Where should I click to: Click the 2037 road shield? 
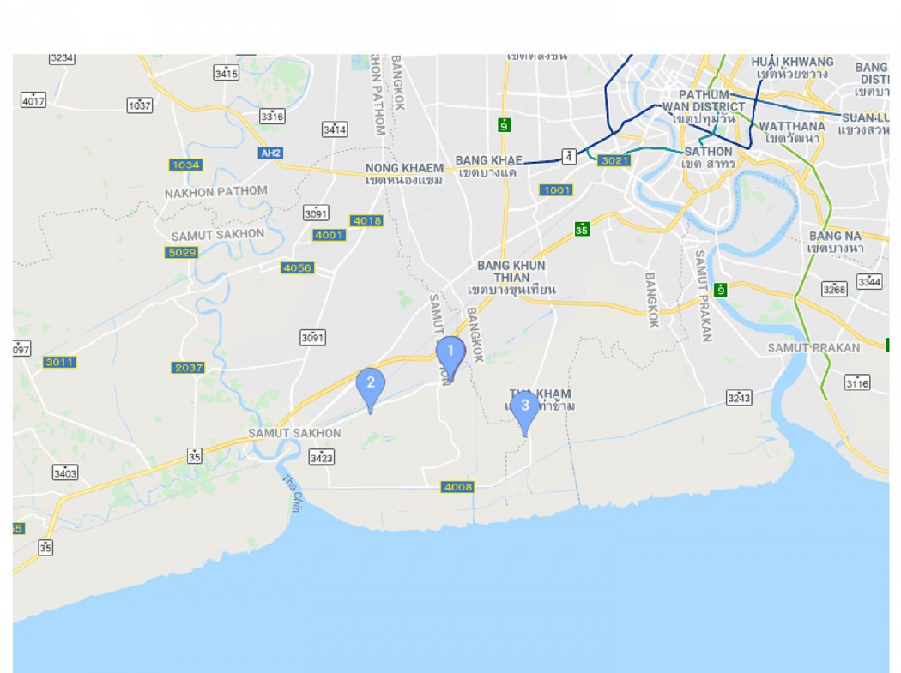[x=188, y=368]
